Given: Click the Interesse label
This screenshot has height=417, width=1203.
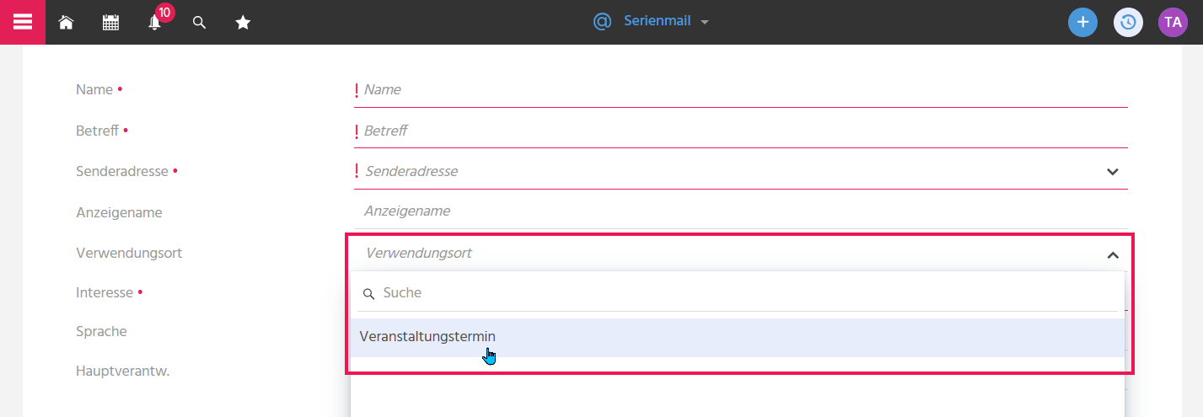Looking at the screenshot, I should pos(105,292).
